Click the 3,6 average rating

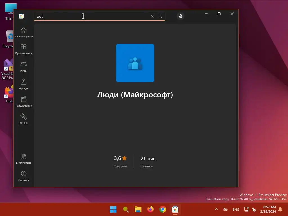pyautogui.click(x=120, y=158)
